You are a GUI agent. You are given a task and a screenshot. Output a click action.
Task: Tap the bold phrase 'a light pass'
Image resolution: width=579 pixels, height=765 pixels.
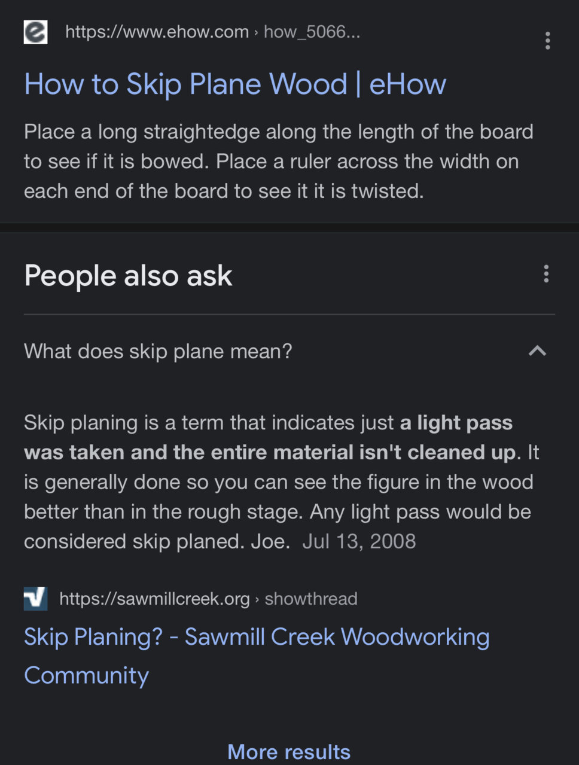456,423
